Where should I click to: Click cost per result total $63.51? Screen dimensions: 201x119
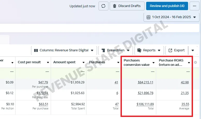(43, 104)
